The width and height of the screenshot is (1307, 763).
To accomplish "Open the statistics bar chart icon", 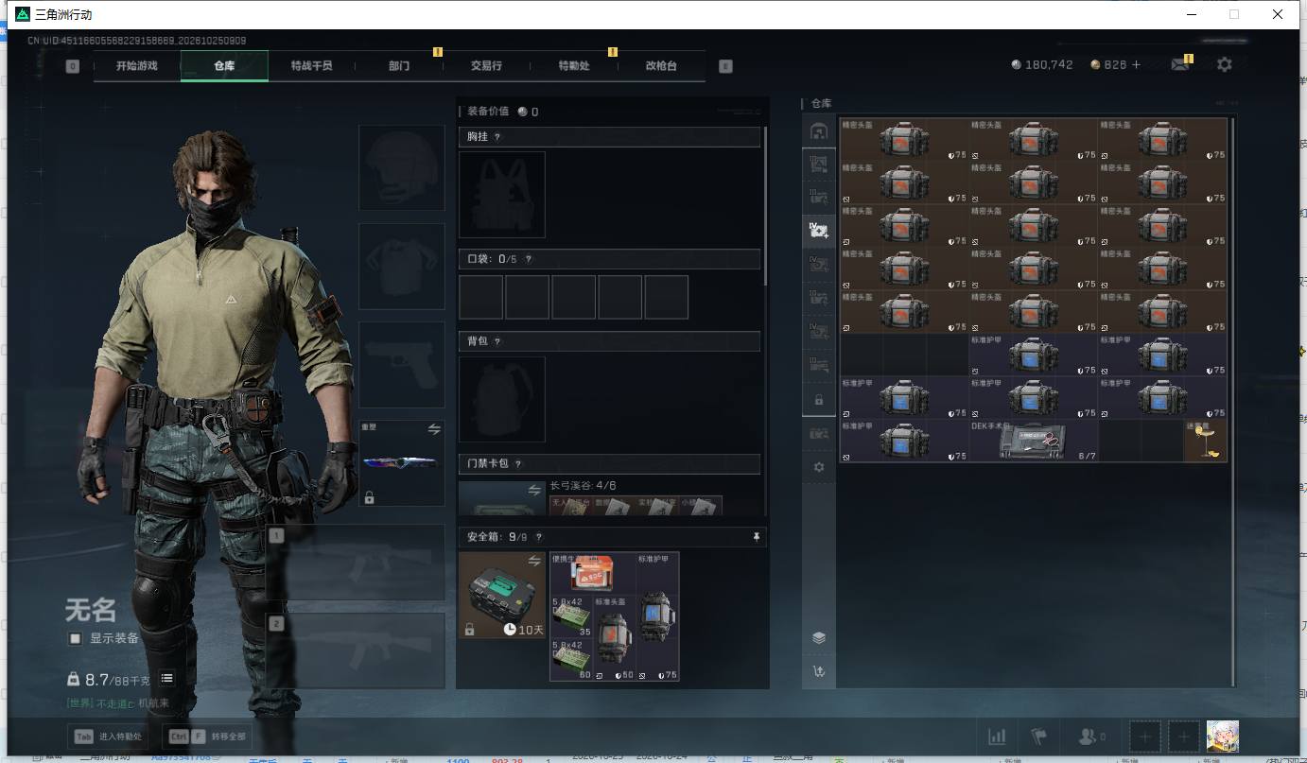I will (x=997, y=737).
